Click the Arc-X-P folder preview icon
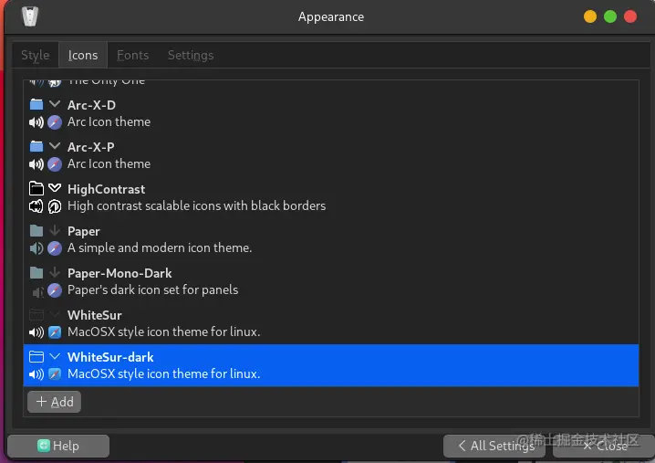Image resolution: width=655 pixels, height=463 pixels. (36, 146)
